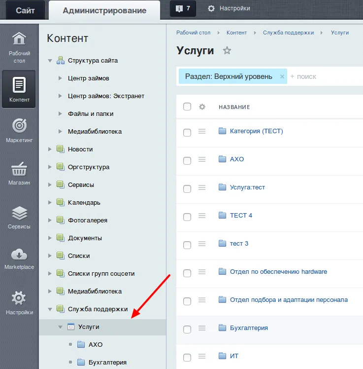Tick the checkbox for Категория (ТЕСТ)

187,132
